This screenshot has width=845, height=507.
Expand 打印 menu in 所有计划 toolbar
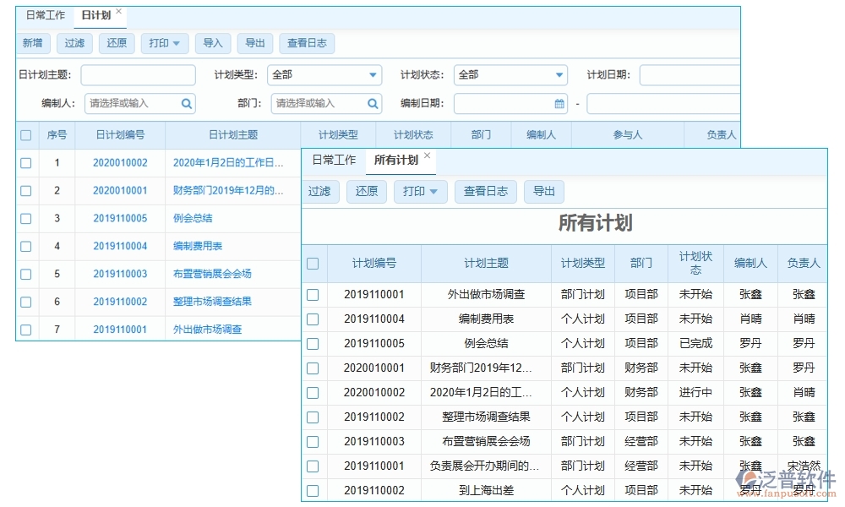pyautogui.click(x=420, y=191)
